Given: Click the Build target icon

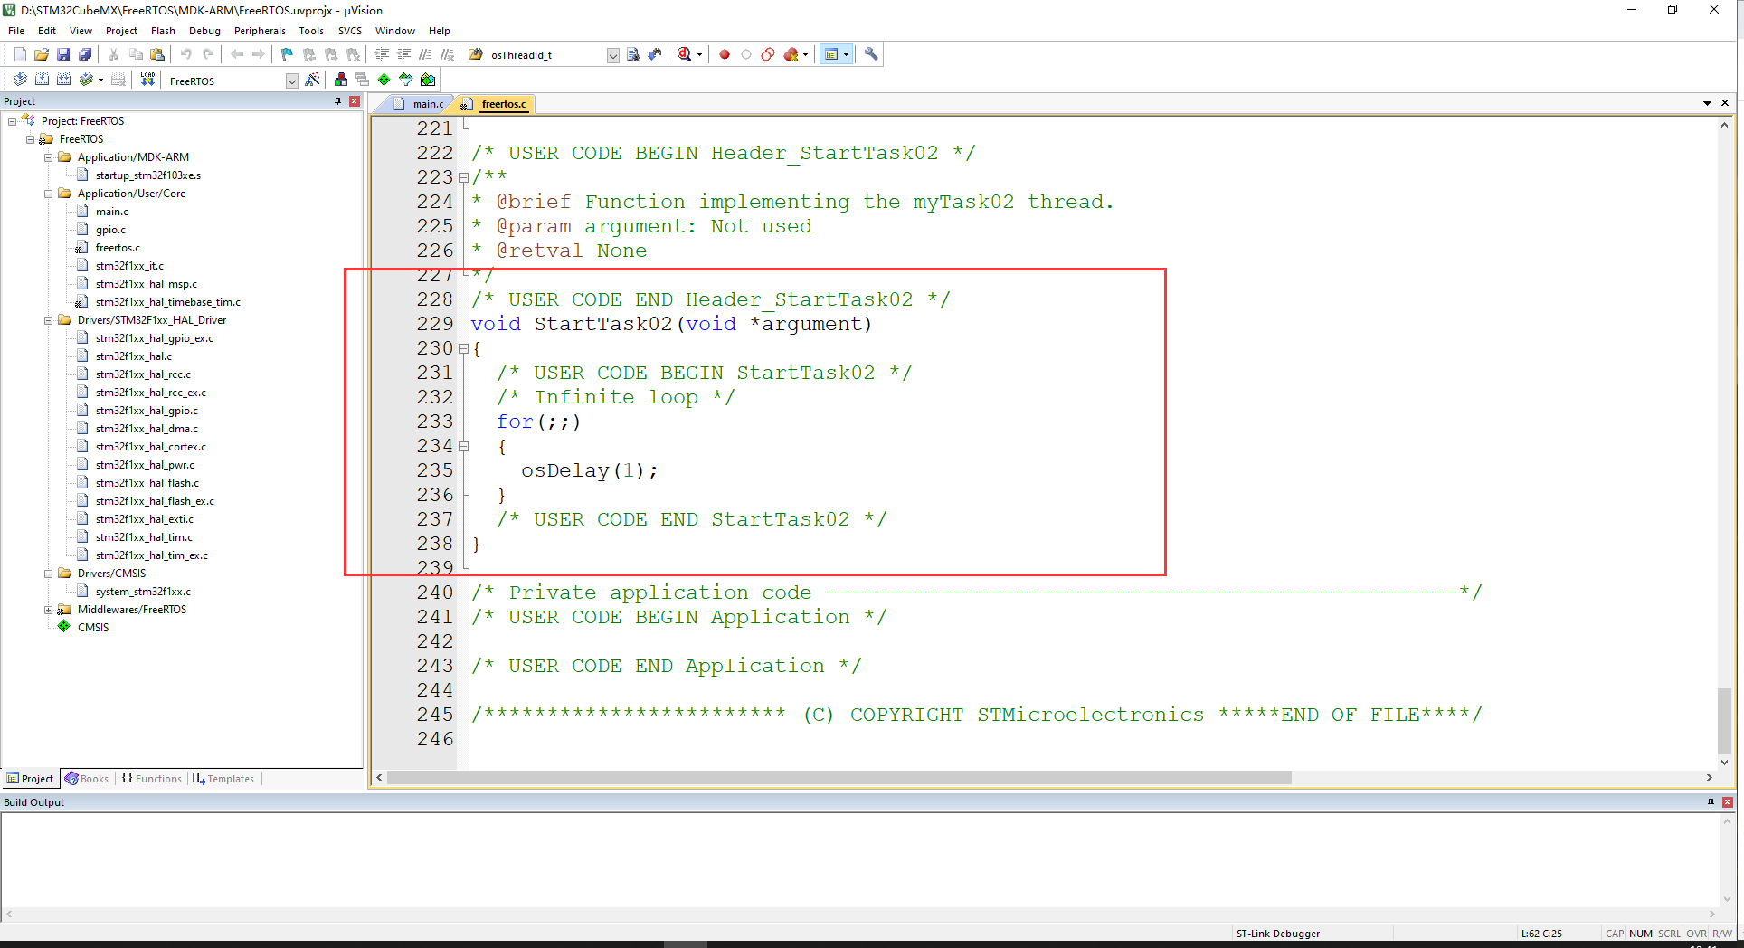Looking at the screenshot, I should coord(42,80).
